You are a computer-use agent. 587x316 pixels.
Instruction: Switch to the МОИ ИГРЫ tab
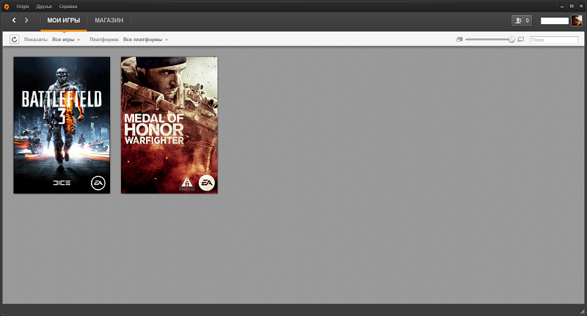pos(64,21)
